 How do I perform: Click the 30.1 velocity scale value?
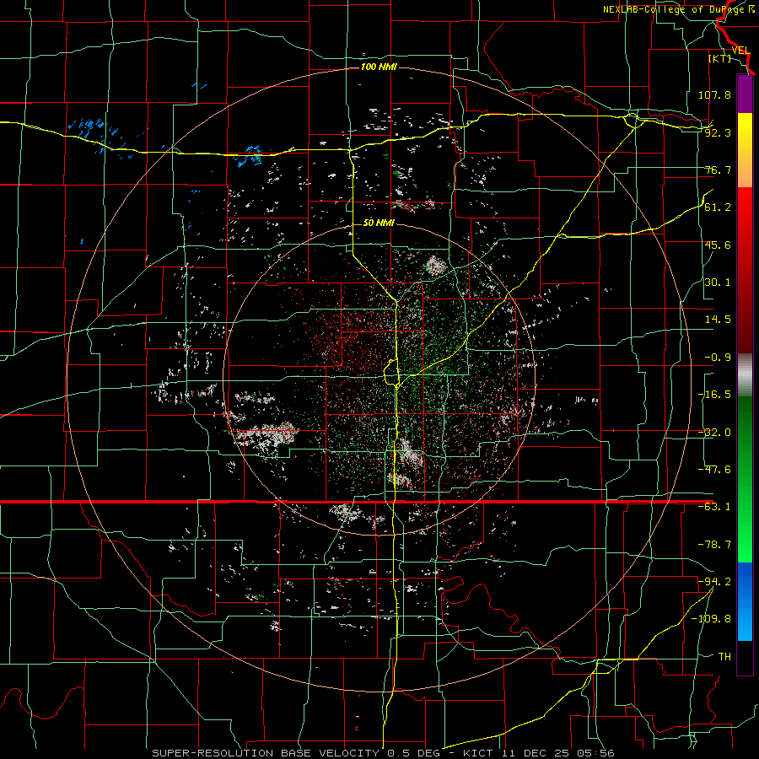pos(718,283)
